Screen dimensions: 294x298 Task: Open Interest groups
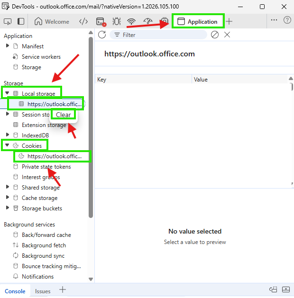[x=41, y=177]
